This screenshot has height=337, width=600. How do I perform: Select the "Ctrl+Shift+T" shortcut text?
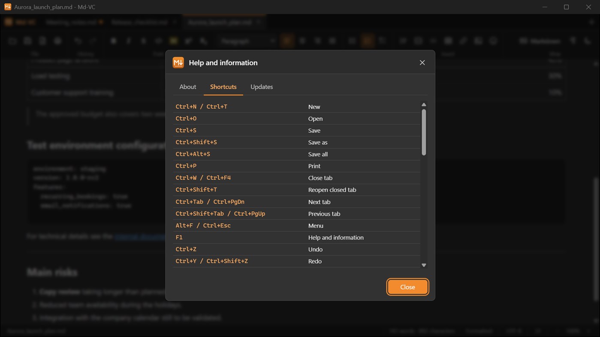196,190
